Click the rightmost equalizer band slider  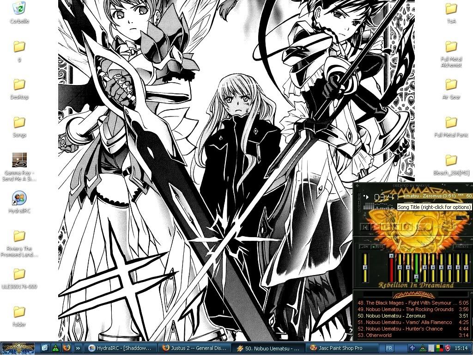pyautogui.click(x=466, y=268)
